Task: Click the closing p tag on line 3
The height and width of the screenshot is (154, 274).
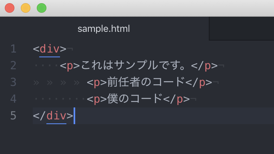Action: tap(199, 82)
